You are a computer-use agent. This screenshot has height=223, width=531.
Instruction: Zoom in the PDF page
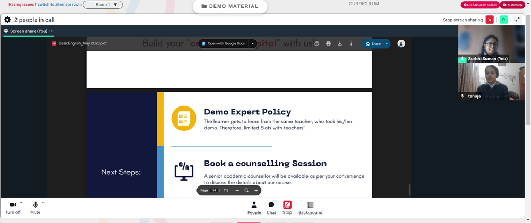pyautogui.click(x=256, y=190)
